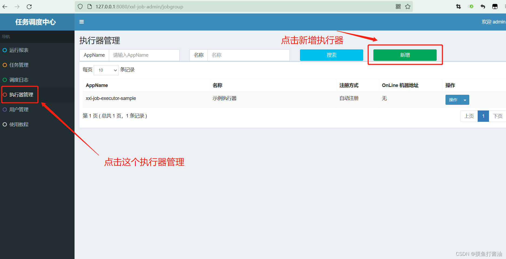Reload the page with refresh icon

(29, 7)
